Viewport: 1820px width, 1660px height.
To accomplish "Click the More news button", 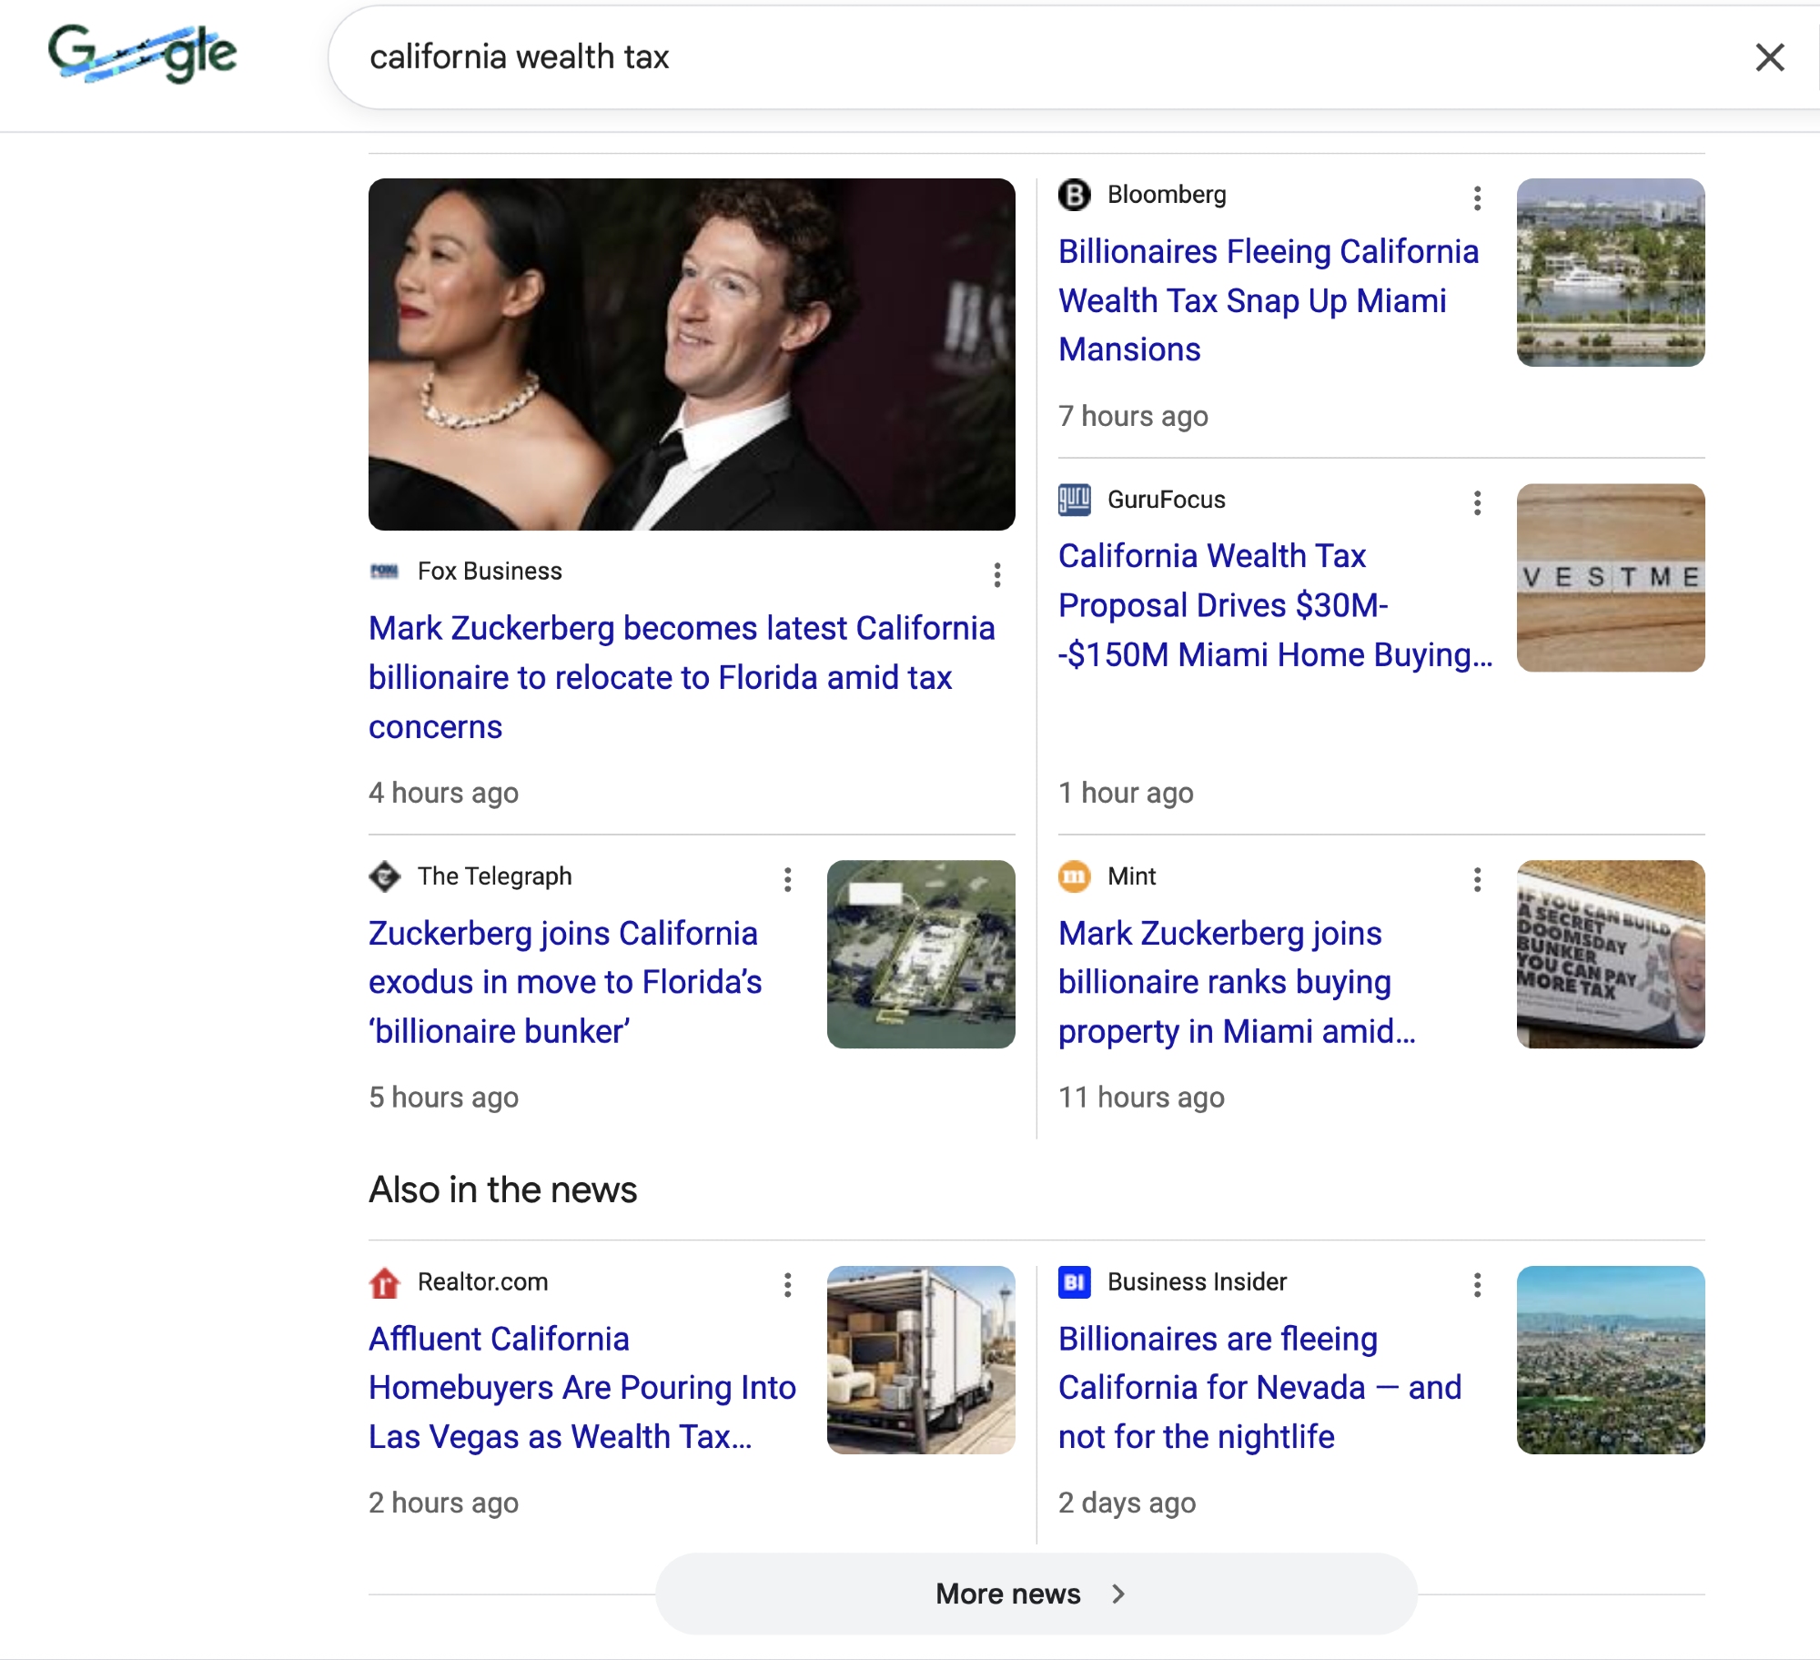I will click(x=1036, y=1594).
